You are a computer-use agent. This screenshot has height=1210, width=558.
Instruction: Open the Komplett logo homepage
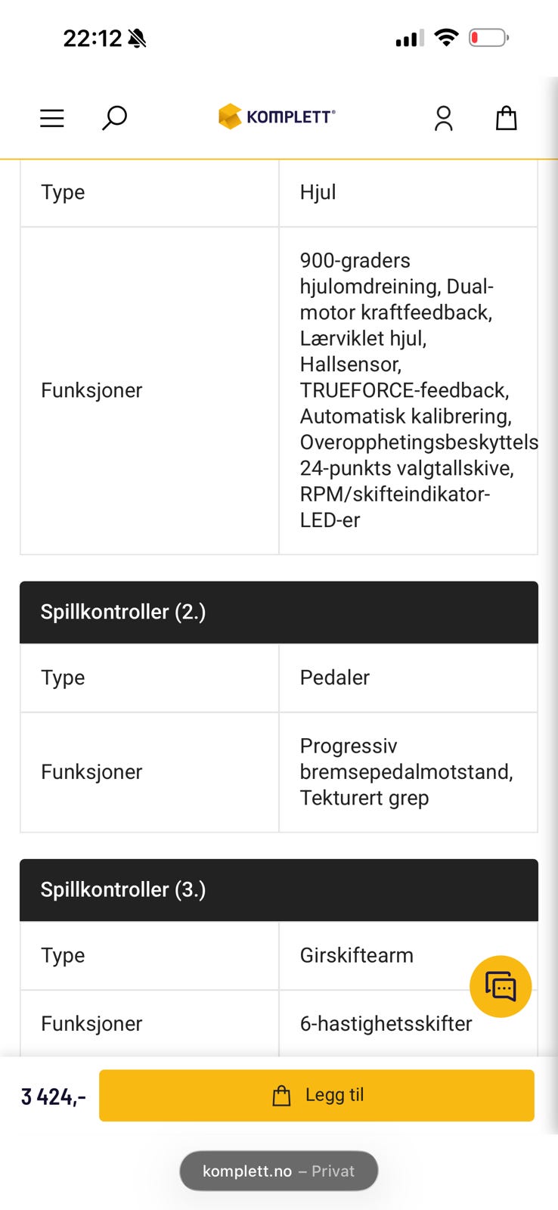click(277, 116)
